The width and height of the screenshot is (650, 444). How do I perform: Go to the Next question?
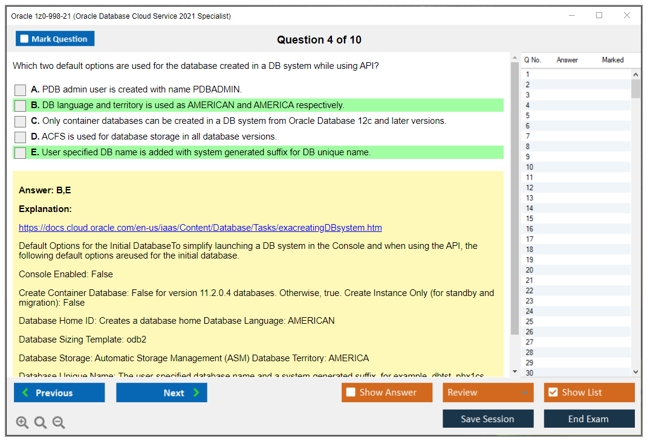pyautogui.click(x=161, y=393)
